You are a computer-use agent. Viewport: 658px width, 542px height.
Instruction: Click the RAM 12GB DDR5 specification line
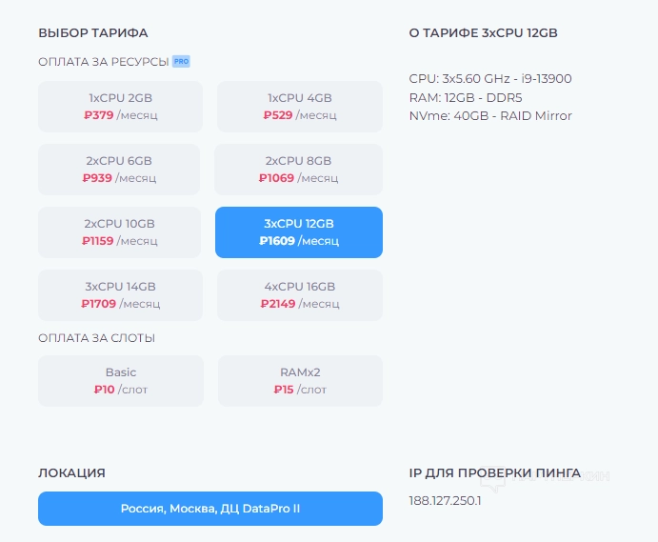pyautogui.click(x=465, y=97)
